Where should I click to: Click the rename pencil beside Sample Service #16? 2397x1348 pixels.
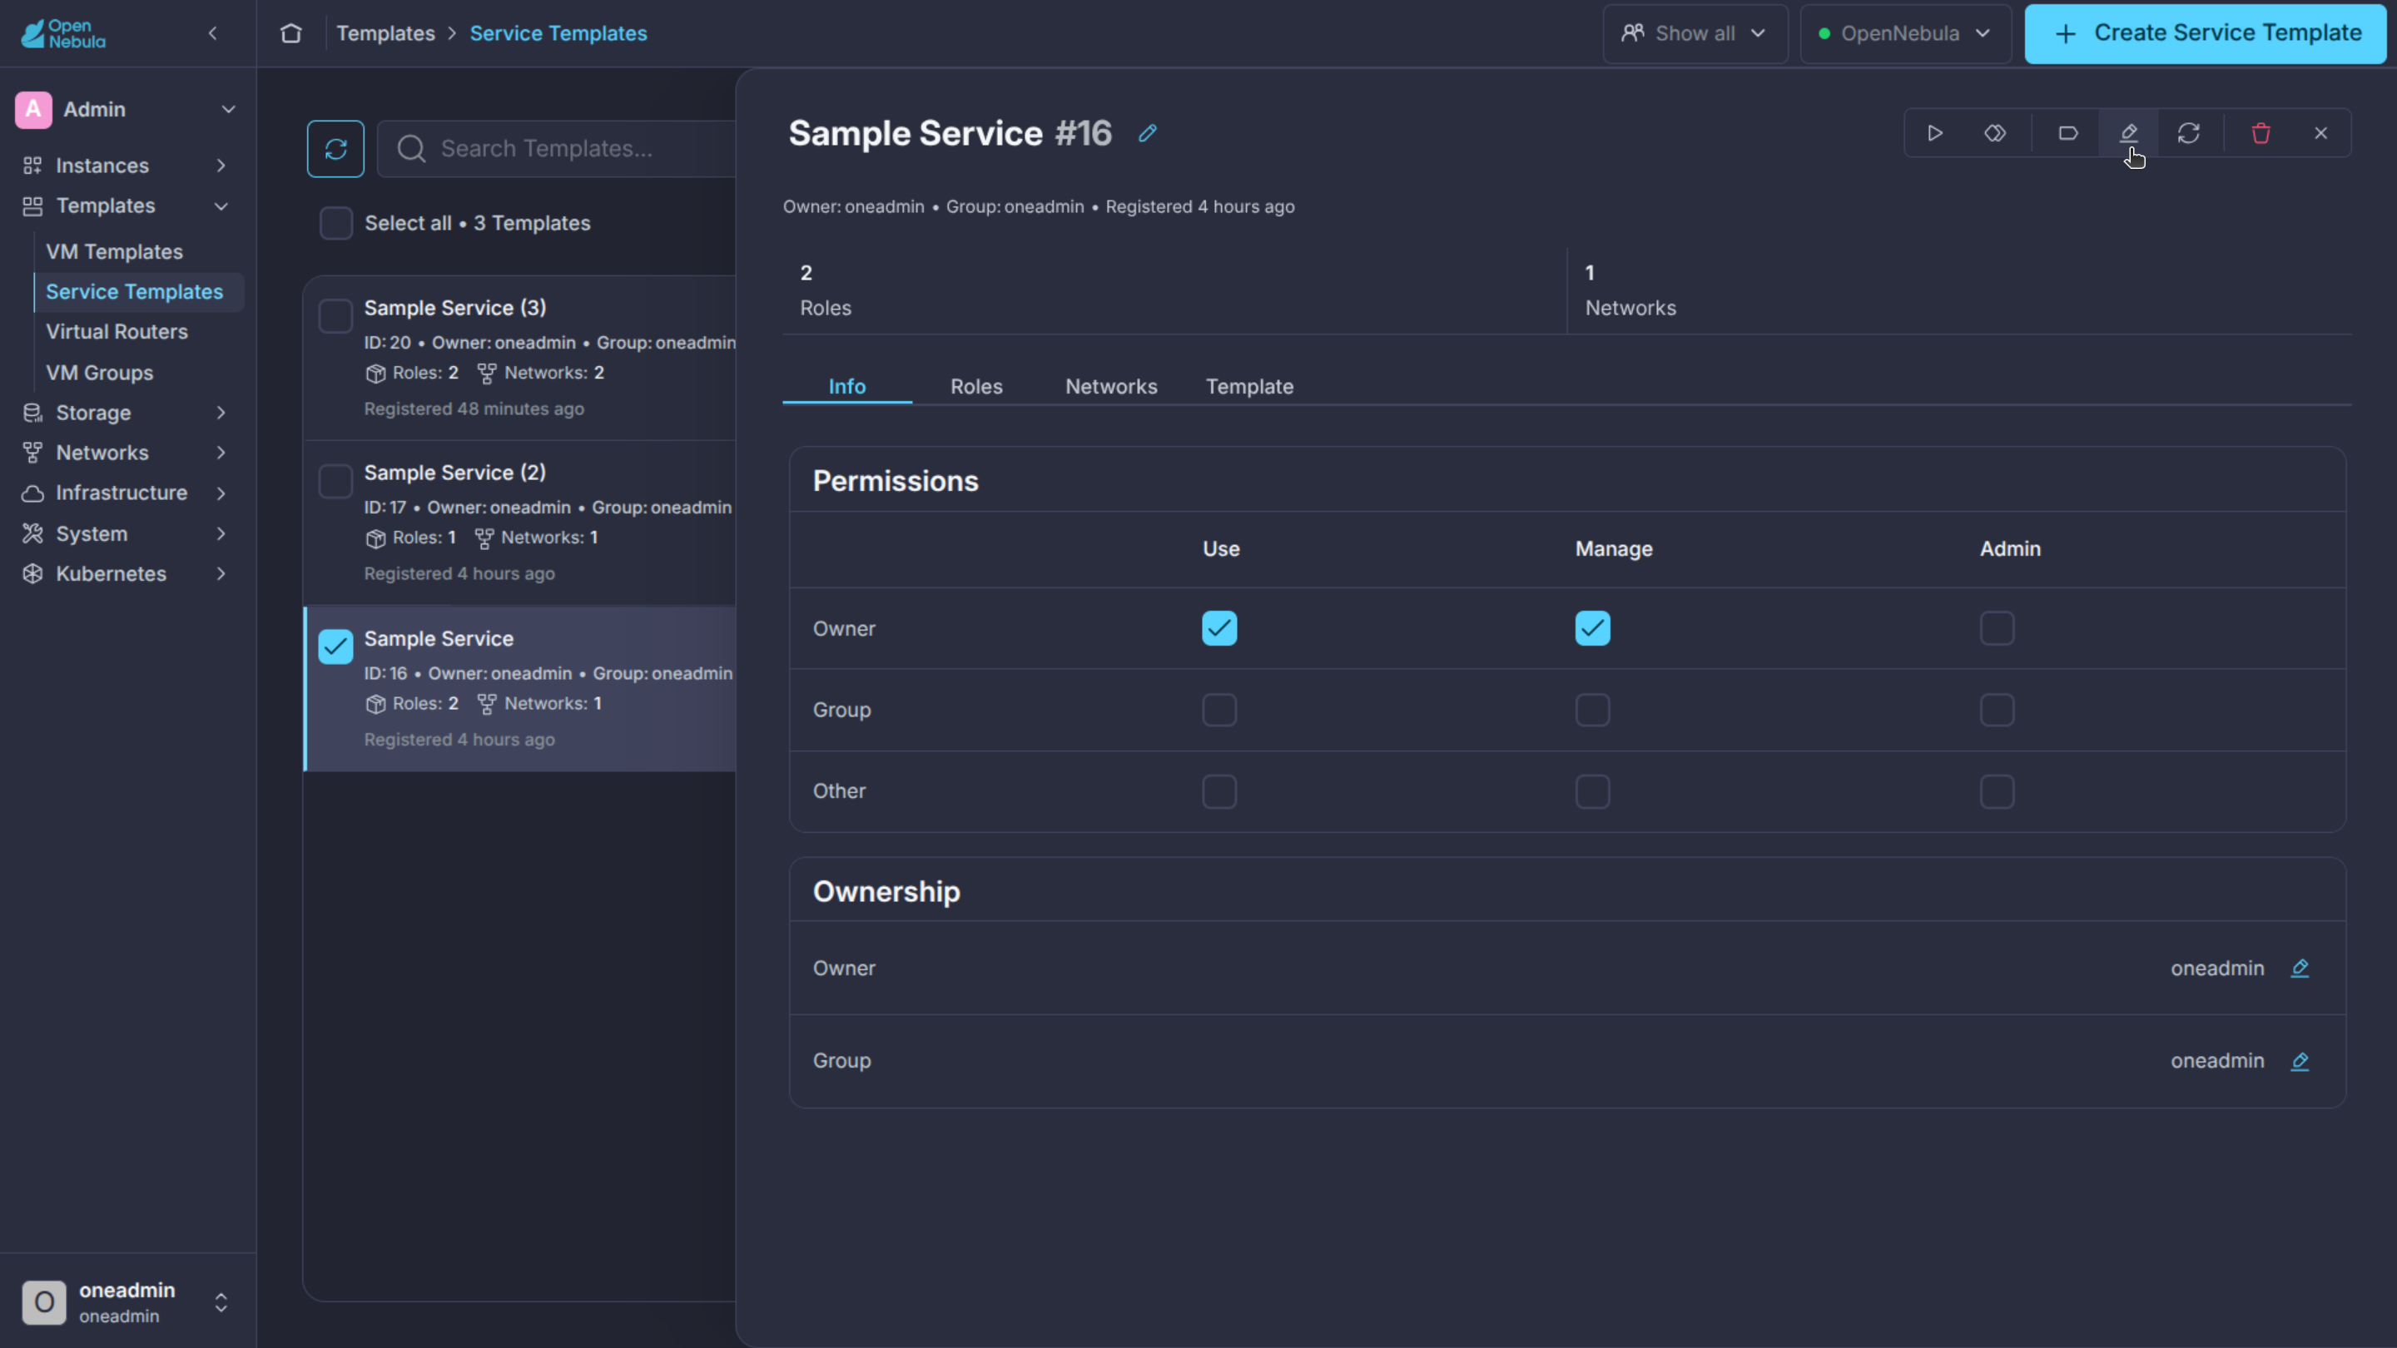[x=1148, y=133]
